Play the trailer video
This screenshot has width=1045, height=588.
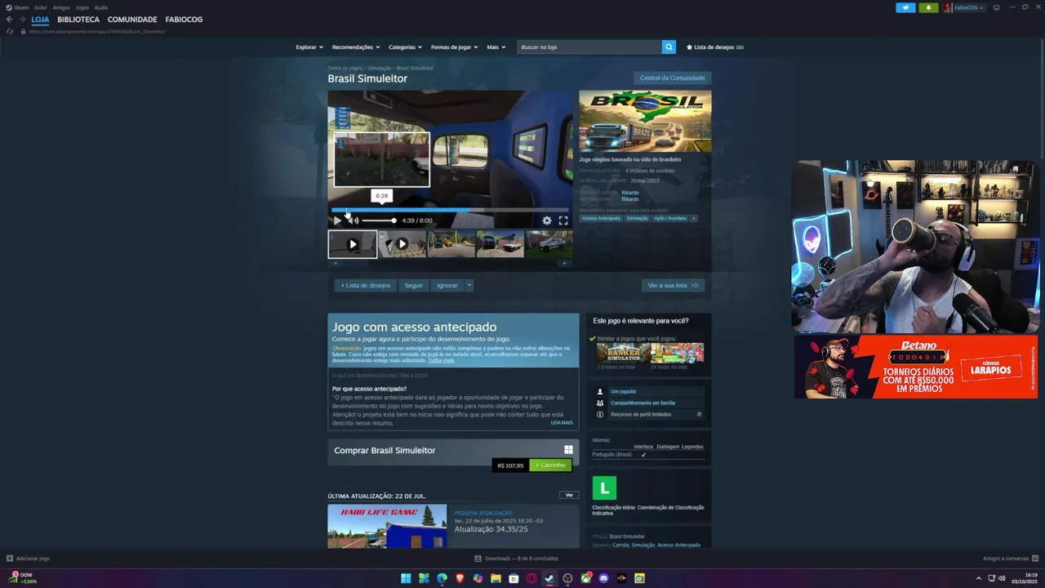(336, 220)
